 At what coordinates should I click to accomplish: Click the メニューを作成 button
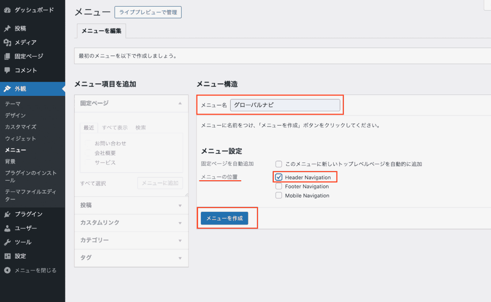(x=224, y=218)
